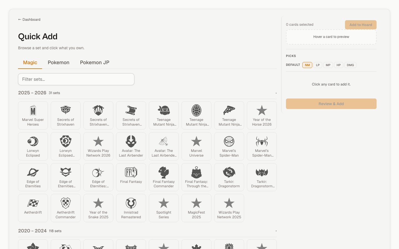Open Secrets of Strixhaven set with scroll icon
The image size is (399, 249).
[131, 115]
